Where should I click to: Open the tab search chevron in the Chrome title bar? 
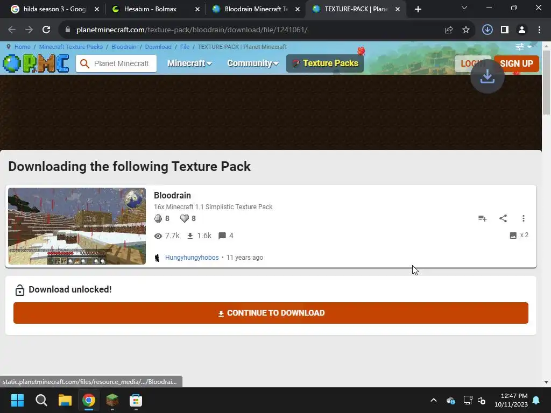464,8
